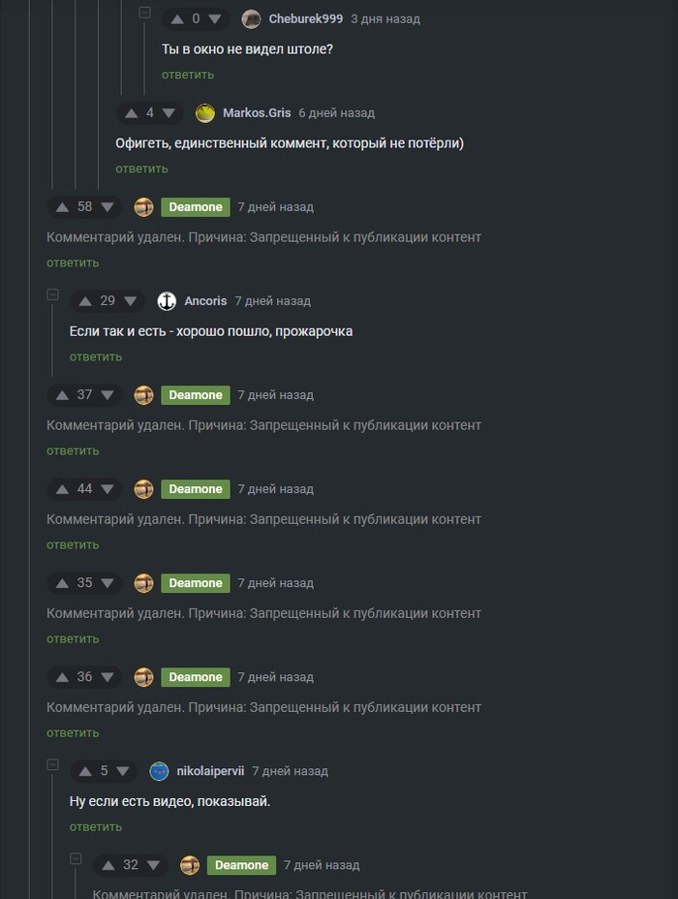Downvote Deamone's comment rated 35
Viewport: 678px width, 899px height.
pyautogui.click(x=108, y=583)
